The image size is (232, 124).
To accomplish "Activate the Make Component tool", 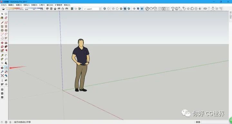I will click(6, 14).
